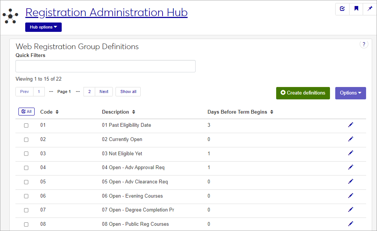Click the hub network logo icon
377x231 pixels.
tap(11, 16)
